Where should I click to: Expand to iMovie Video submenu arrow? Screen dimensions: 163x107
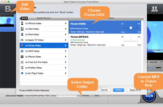pyautogui.click(x=66, y=56)
